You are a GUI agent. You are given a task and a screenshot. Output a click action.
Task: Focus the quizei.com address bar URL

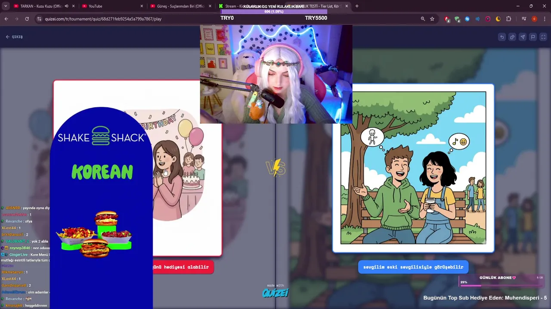pyautogui.click(x=103, y=19)
